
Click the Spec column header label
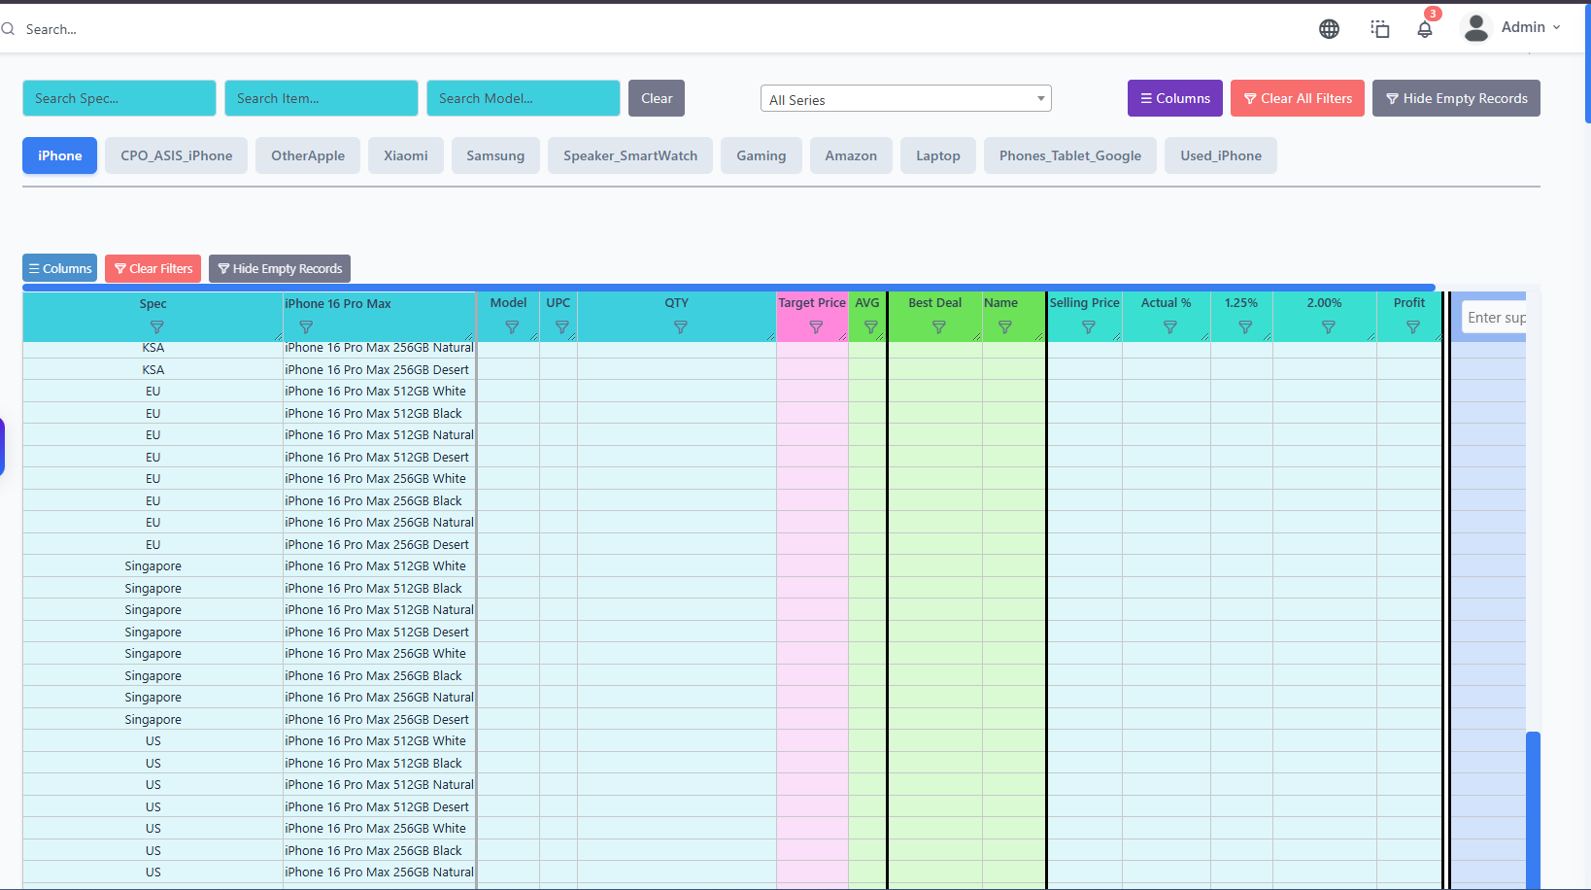tap(153, 304)
